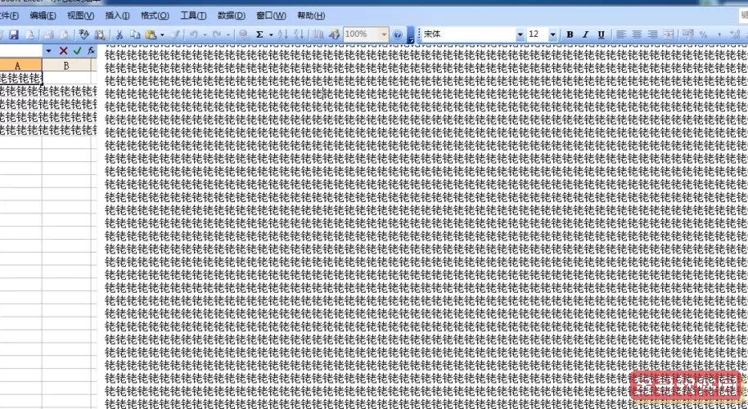Click the insert function fx icon
The image size is (748, 409).
(x=91, y=51)
